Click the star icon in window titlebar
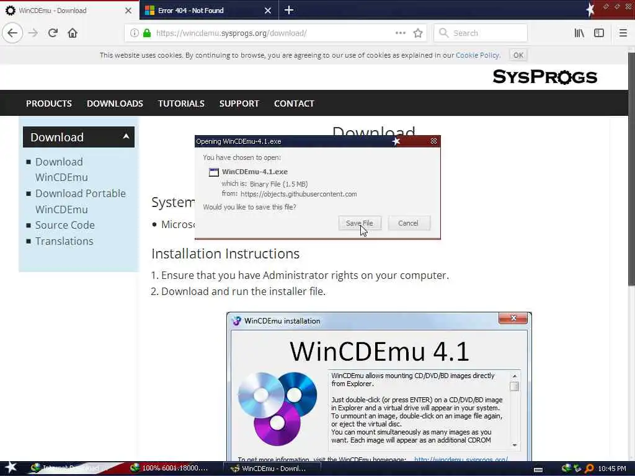The height and width of the screenshot is (476, 635). pos(590,10)
